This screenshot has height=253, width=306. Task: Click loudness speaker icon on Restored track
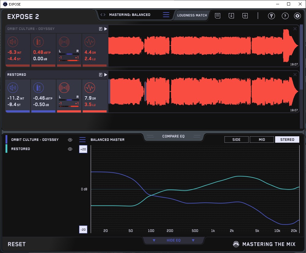click(x=13, y=88)
